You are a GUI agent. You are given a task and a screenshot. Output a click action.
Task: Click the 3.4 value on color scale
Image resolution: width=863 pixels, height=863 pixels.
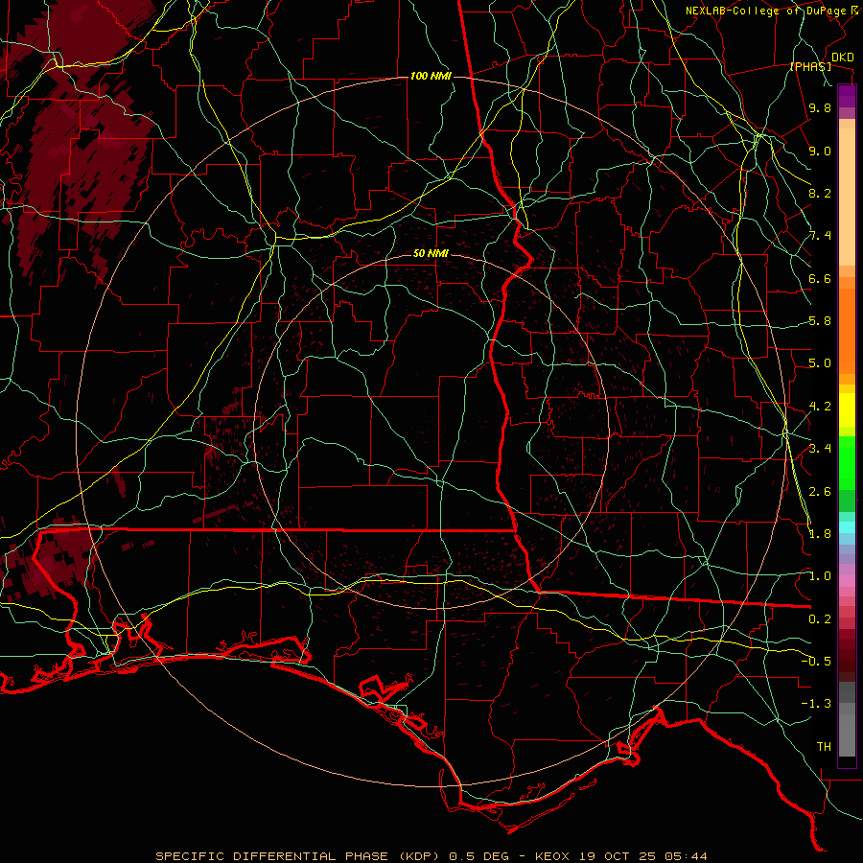coord(820,449)
